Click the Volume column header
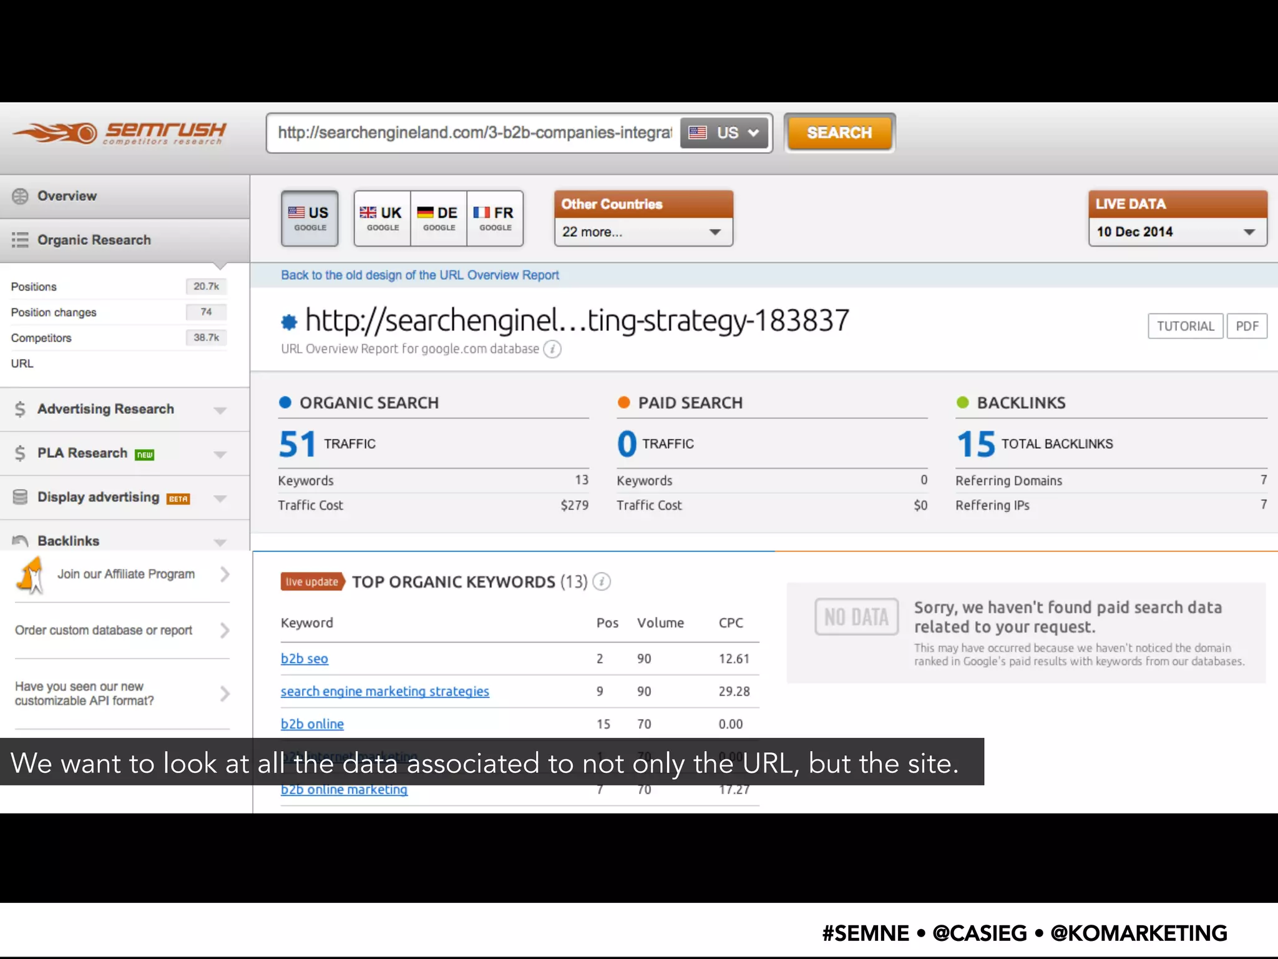 (x=660, y=623)
